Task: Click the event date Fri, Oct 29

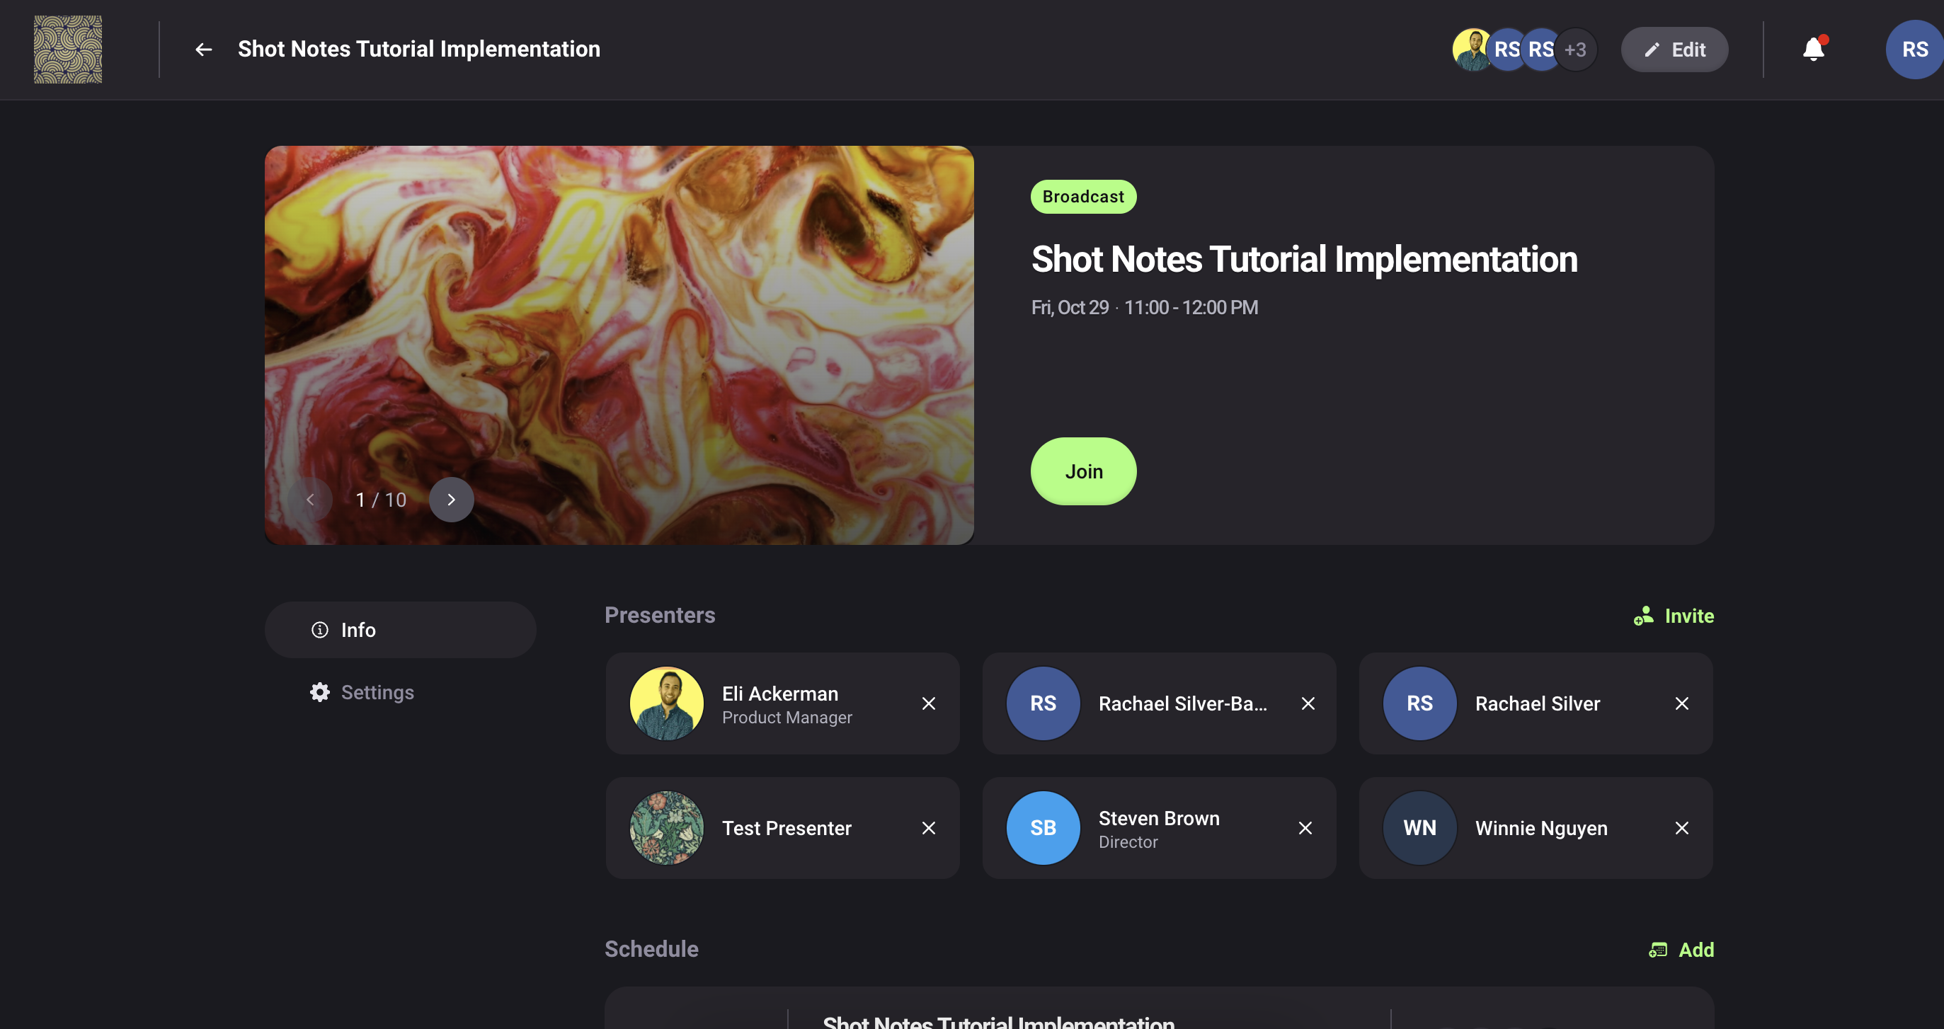Action: coord(1070,308)
